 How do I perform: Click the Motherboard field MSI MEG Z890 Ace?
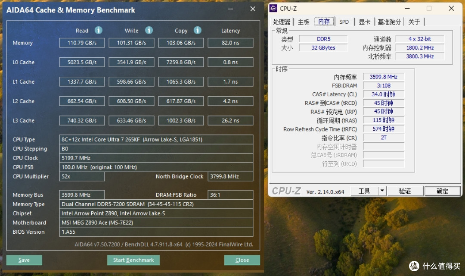click(x=156, y=223)
